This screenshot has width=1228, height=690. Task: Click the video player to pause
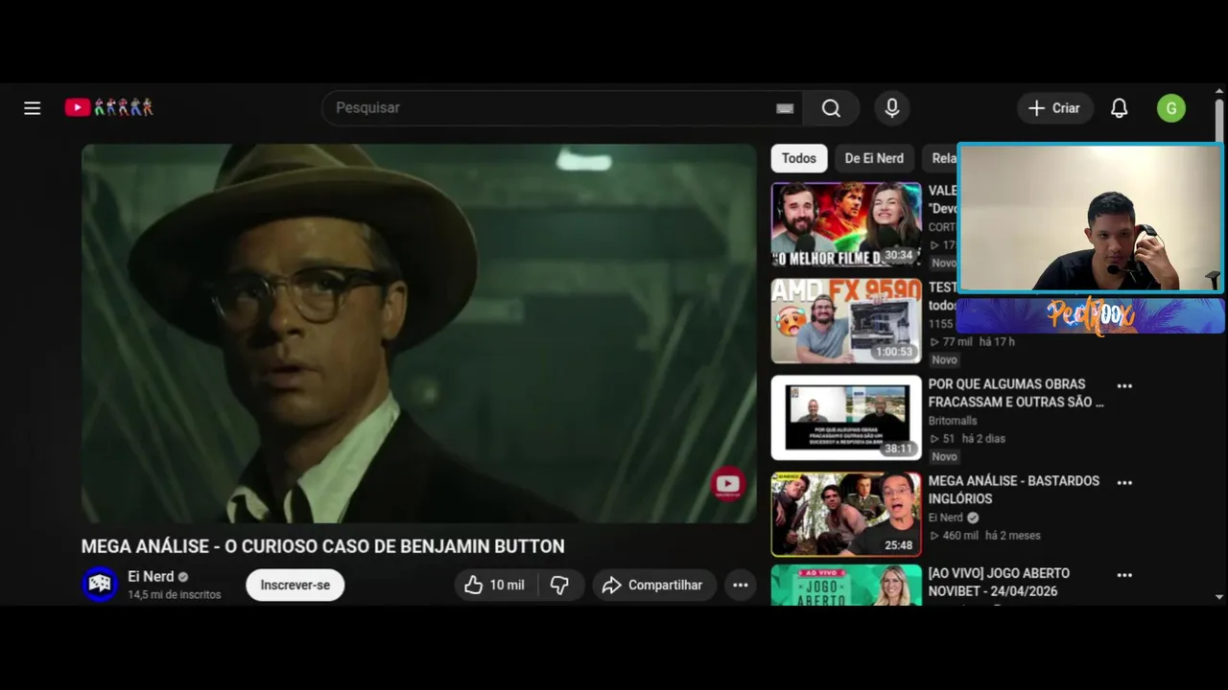(419, 333)
